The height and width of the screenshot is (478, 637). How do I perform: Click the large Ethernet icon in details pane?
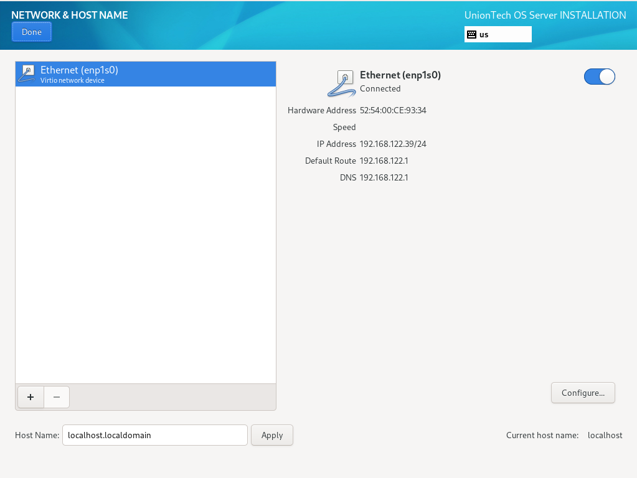342,83
